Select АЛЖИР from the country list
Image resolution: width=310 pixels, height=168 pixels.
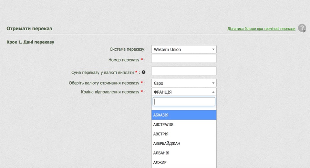tap(184, 162)
